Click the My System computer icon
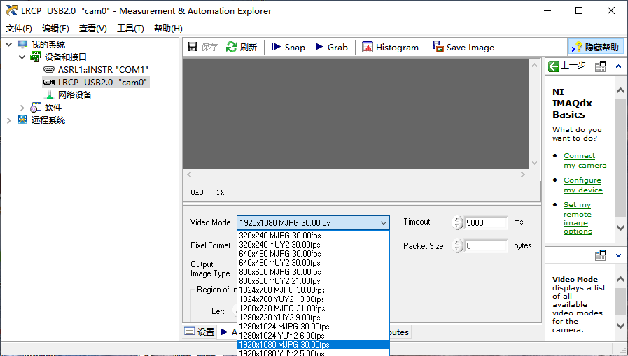The width and height of the screenshot is (628, 356). [22, 44]
